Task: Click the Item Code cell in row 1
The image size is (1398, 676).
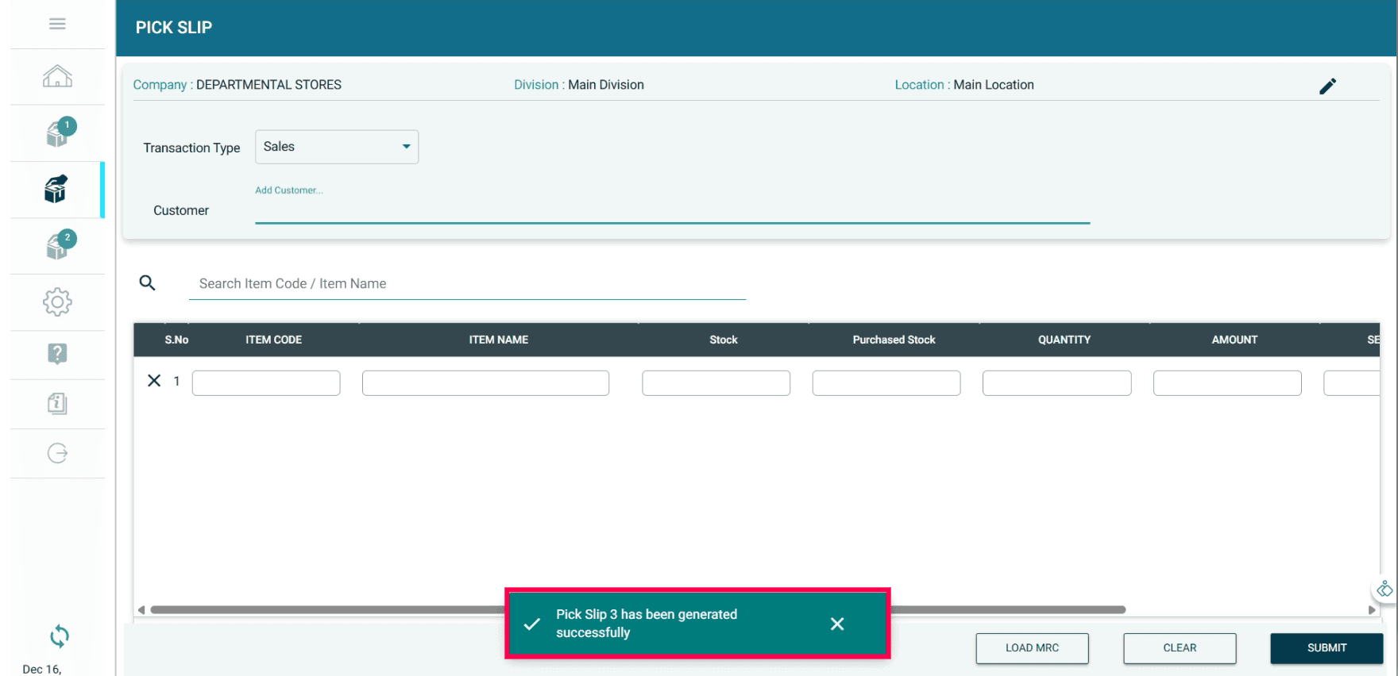Action: (266, 383)
